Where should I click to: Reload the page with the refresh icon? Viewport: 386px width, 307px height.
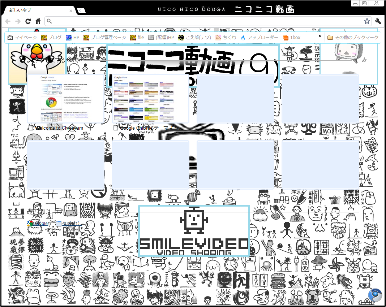click(x=28, y=21)
